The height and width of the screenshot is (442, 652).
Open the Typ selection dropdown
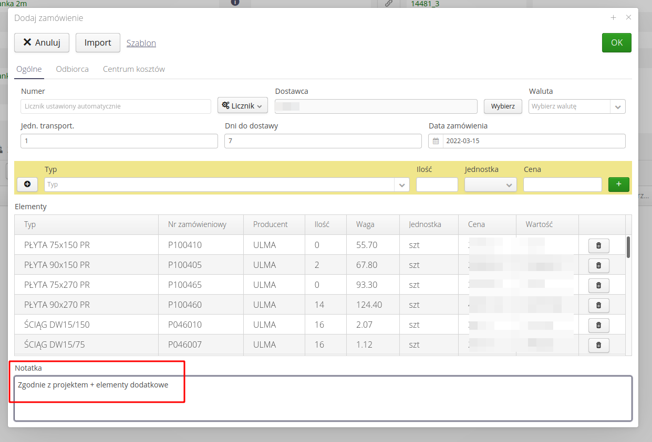coord(401,184)
